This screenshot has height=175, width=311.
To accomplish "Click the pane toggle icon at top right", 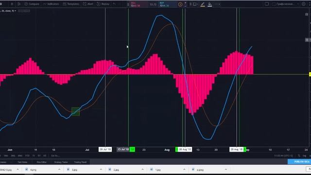I will 307,14.
